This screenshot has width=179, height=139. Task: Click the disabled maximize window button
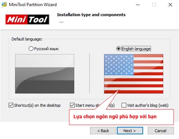[x=154, y=5]
